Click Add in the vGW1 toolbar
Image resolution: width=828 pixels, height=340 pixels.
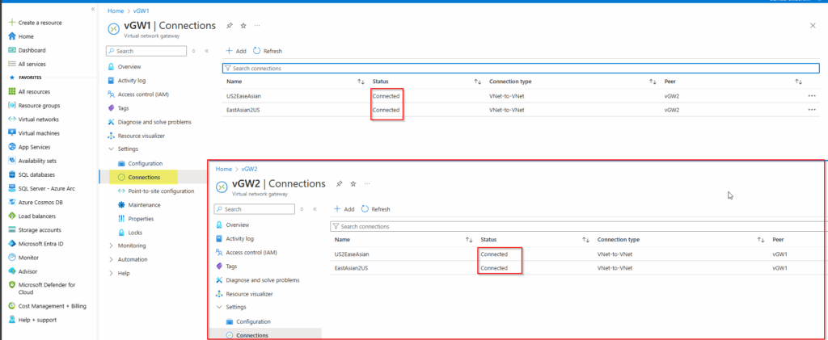click(236, 51)
